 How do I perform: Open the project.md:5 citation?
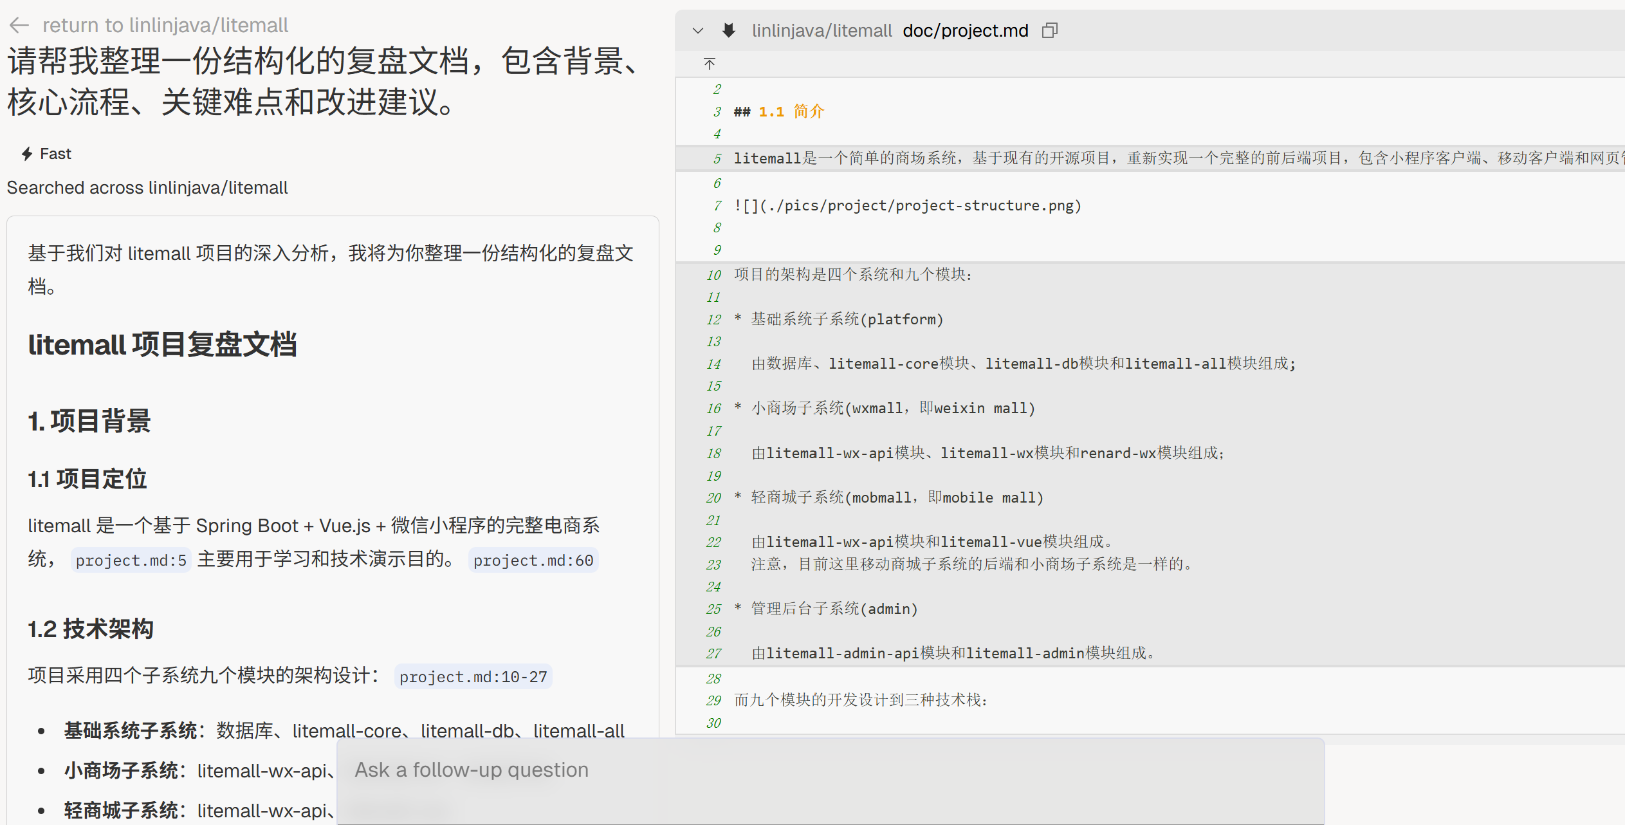[x=131, y=561]
